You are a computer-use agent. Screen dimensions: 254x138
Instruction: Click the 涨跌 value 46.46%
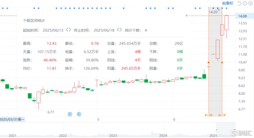[50, 60]
